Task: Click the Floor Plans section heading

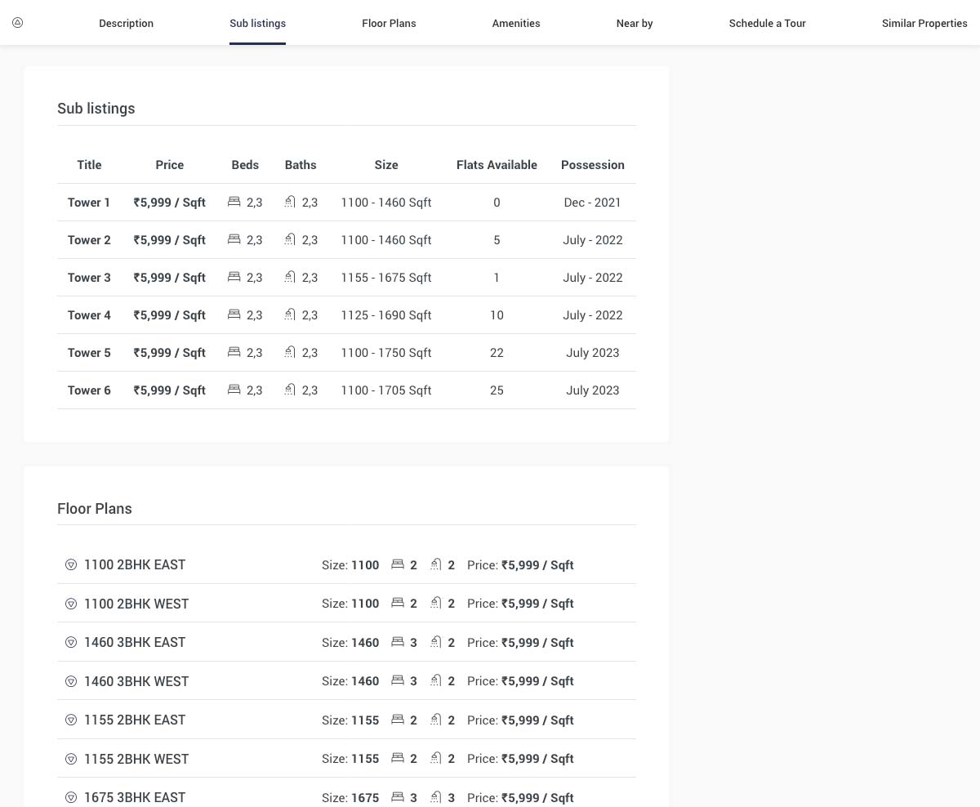Action: 94,509
